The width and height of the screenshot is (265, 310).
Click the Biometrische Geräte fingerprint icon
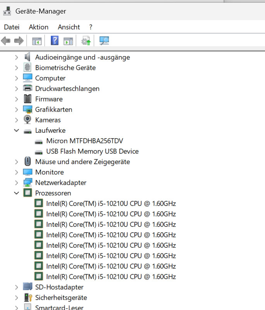point(27,68)
